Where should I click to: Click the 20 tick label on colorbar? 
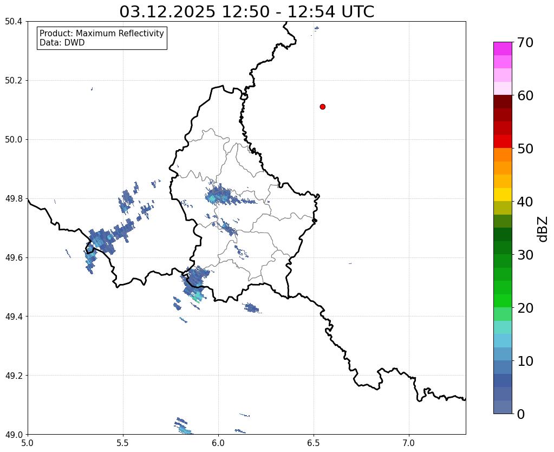point(525,308)
